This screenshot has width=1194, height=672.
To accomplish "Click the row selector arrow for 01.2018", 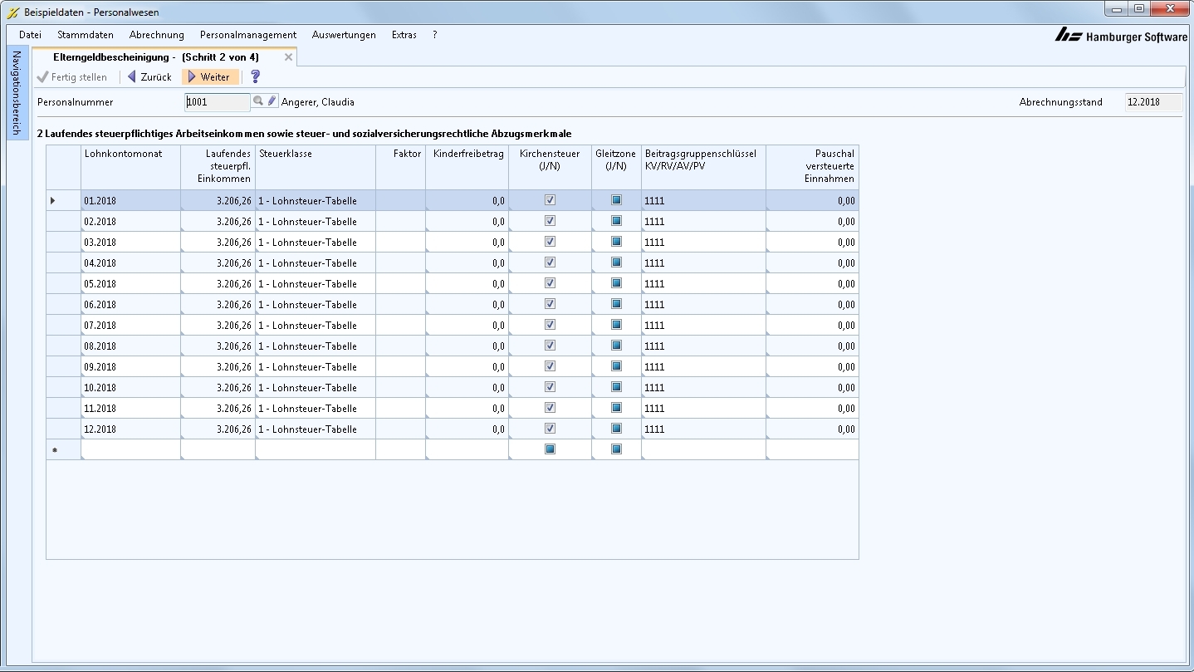I will point(53,200).
